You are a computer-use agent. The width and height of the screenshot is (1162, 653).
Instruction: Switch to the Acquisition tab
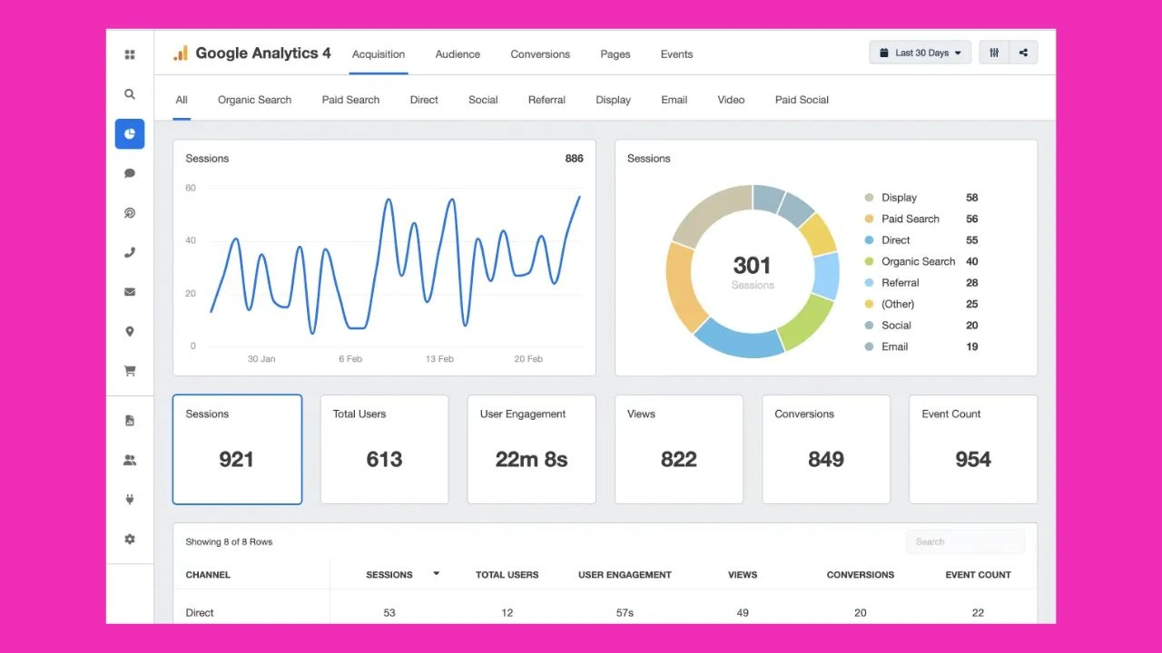click(x=379, y=54)
